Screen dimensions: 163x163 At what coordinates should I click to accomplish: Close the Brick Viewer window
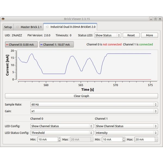[160, 19]
